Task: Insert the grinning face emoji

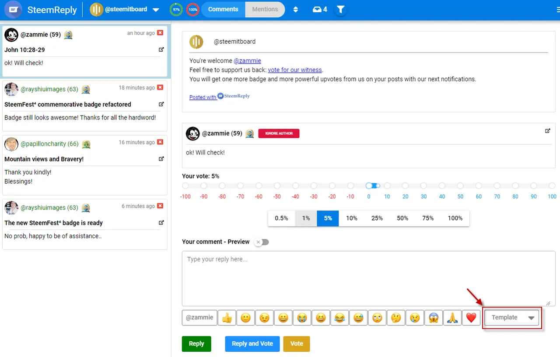Action: [x=283, y=318]
